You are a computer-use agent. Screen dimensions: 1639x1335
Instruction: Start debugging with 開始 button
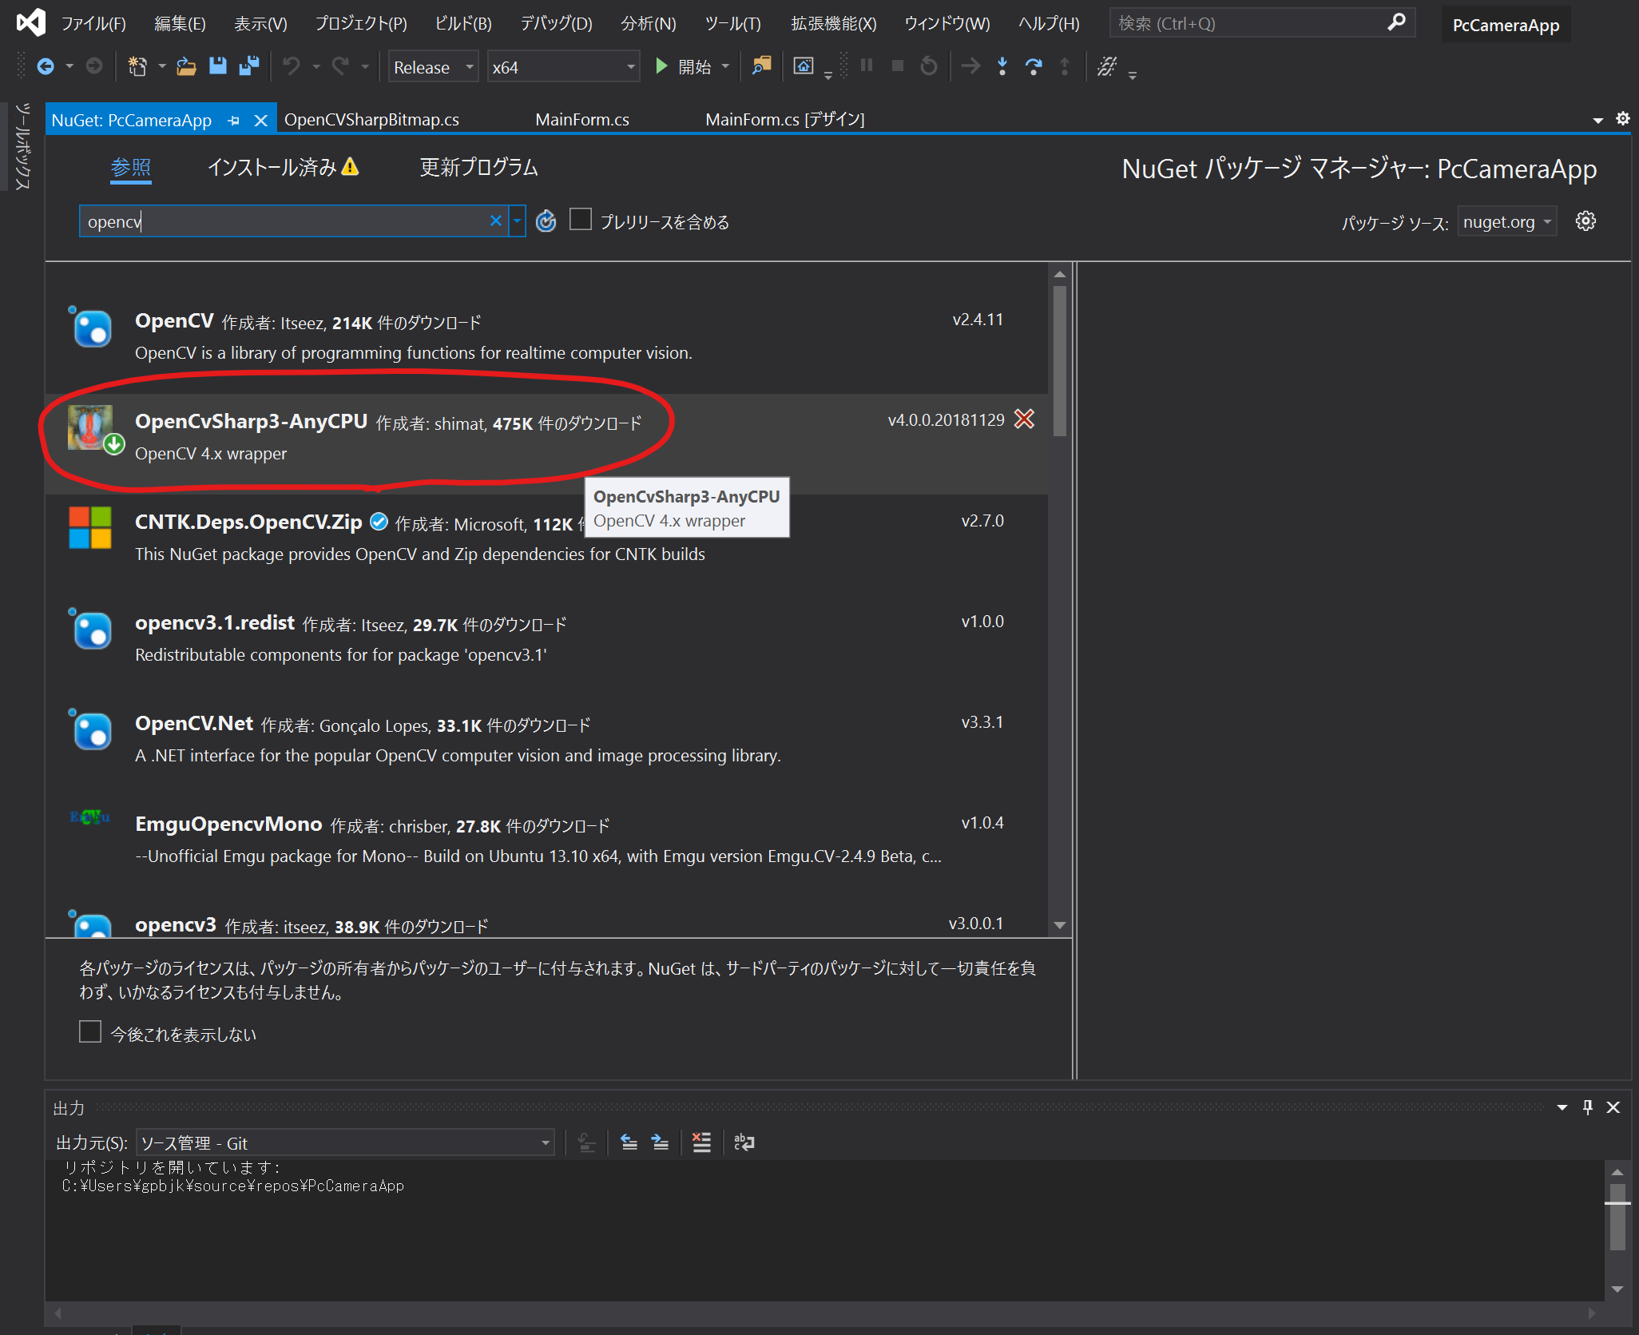pyautogui.click(x=684, y=67)
